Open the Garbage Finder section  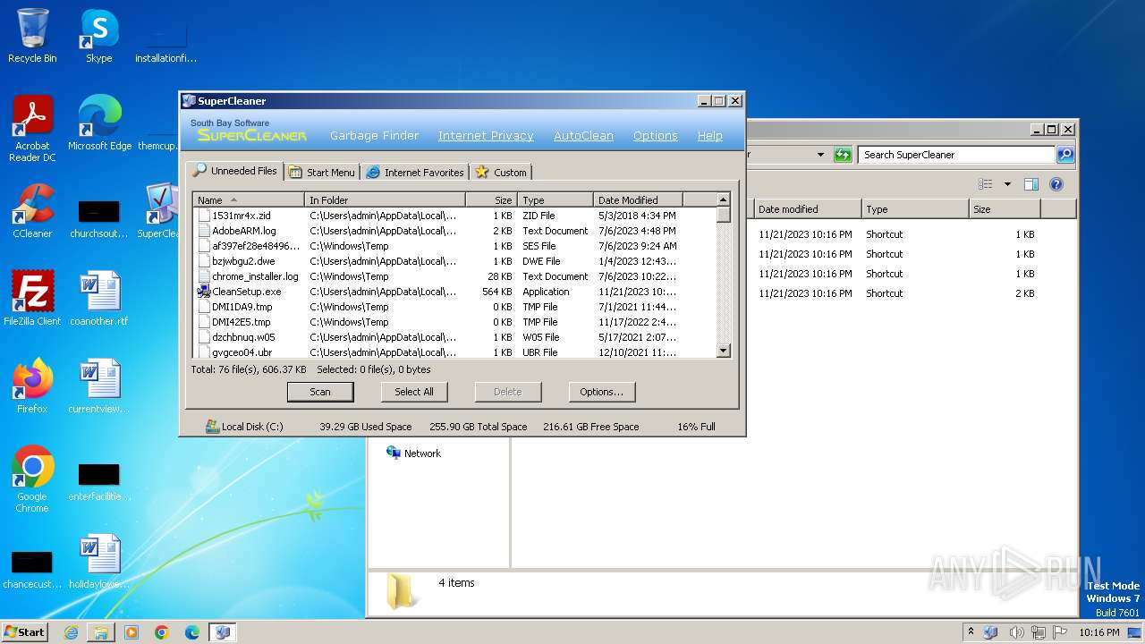point(374,136)
